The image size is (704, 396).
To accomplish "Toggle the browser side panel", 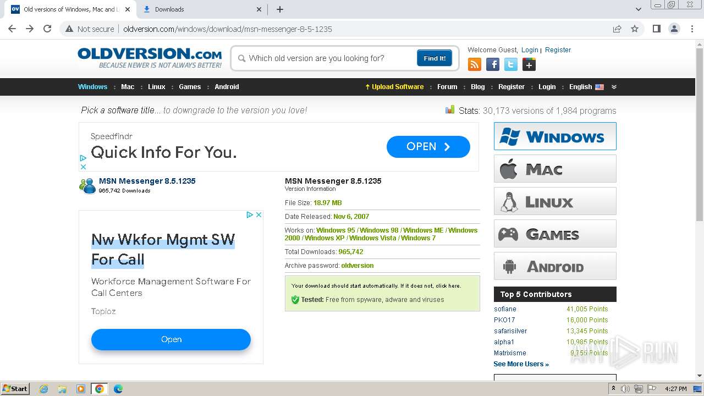I will click(656, 29).
